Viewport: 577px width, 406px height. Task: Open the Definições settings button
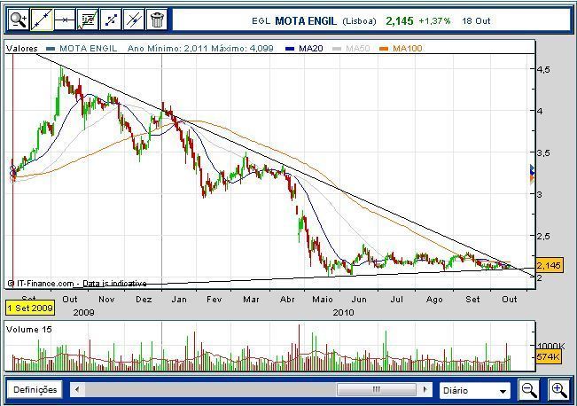[35, 389]
